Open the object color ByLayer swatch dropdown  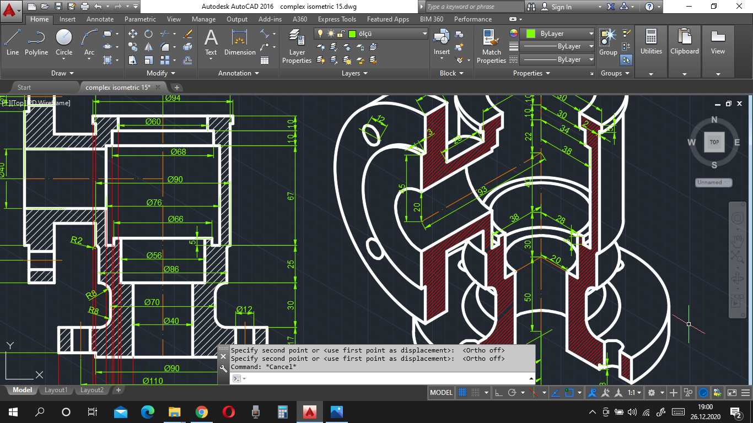pyautogui.click(x=558, y=34)
